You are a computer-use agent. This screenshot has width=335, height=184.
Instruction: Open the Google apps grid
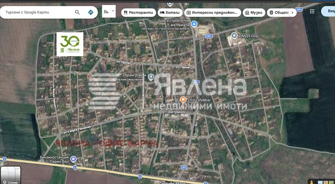tap(312, 11)
